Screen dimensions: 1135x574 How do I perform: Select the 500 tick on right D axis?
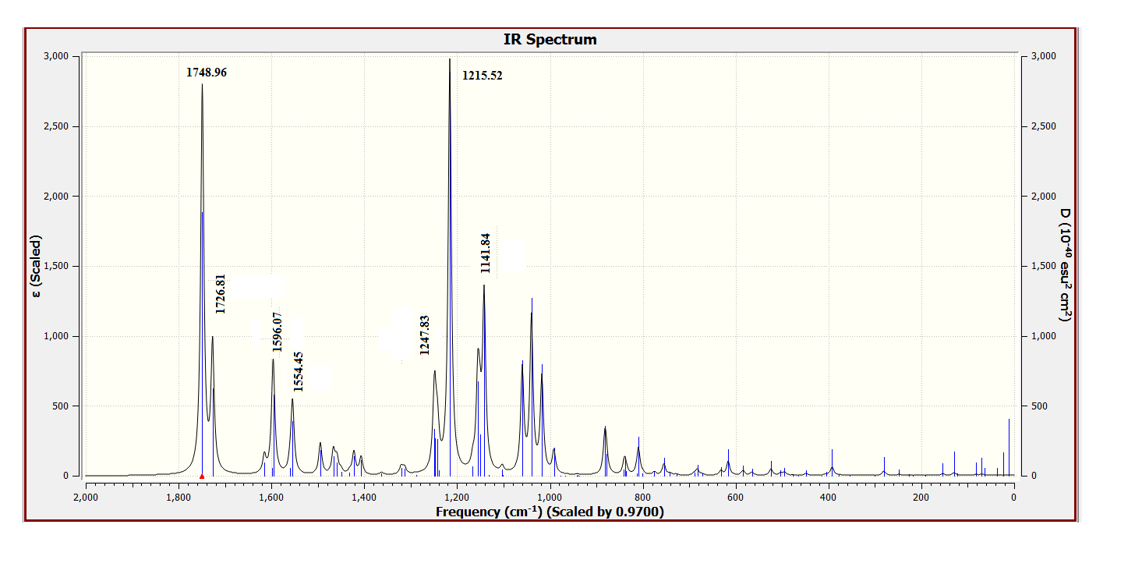point(1039,406)
